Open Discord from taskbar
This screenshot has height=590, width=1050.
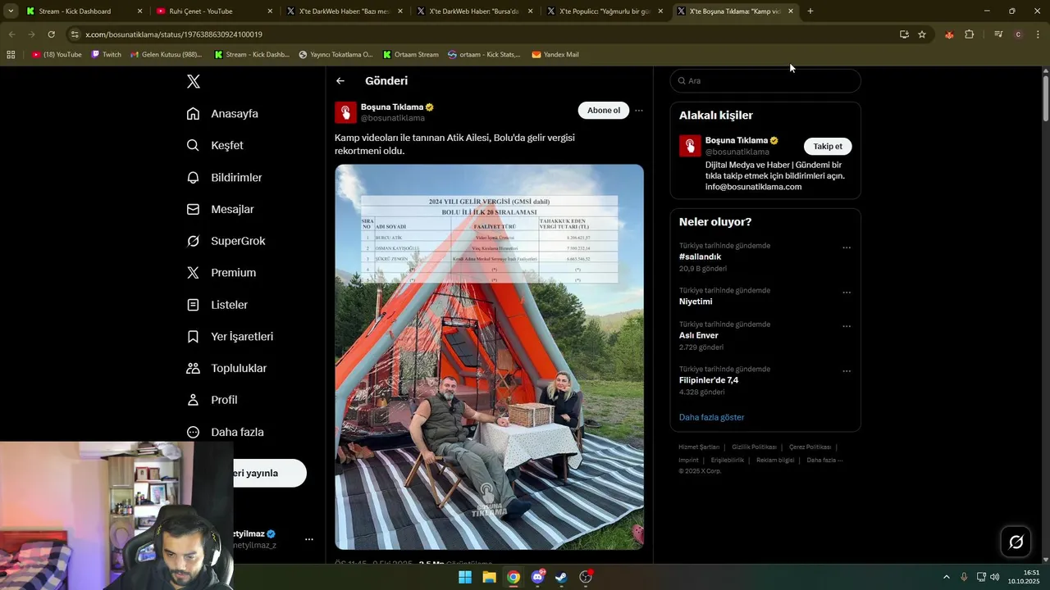537,577
